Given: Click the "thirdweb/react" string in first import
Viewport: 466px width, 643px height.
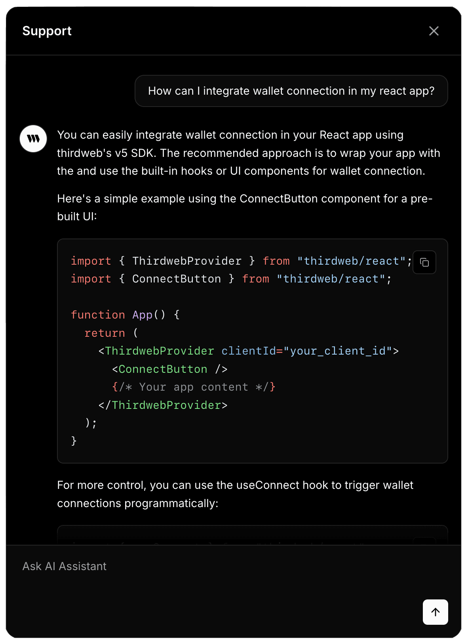Looking at the screenshot, I should 351,261.
